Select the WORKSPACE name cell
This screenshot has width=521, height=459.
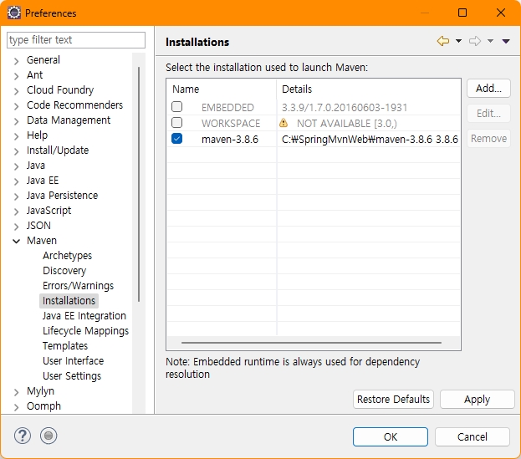click(231, 123)
